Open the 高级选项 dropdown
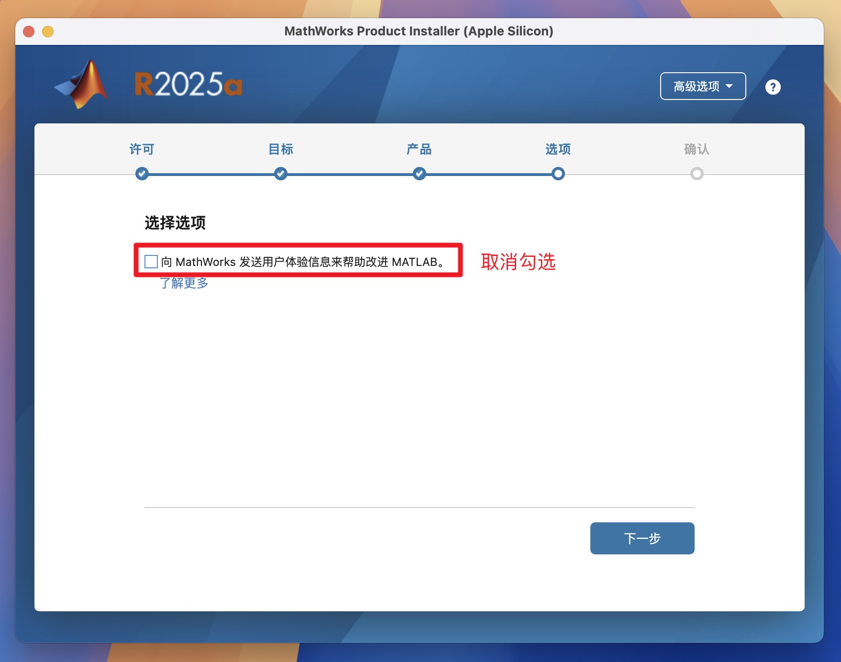Viewport: 841px width, 662px height. [x=703, y=86]
